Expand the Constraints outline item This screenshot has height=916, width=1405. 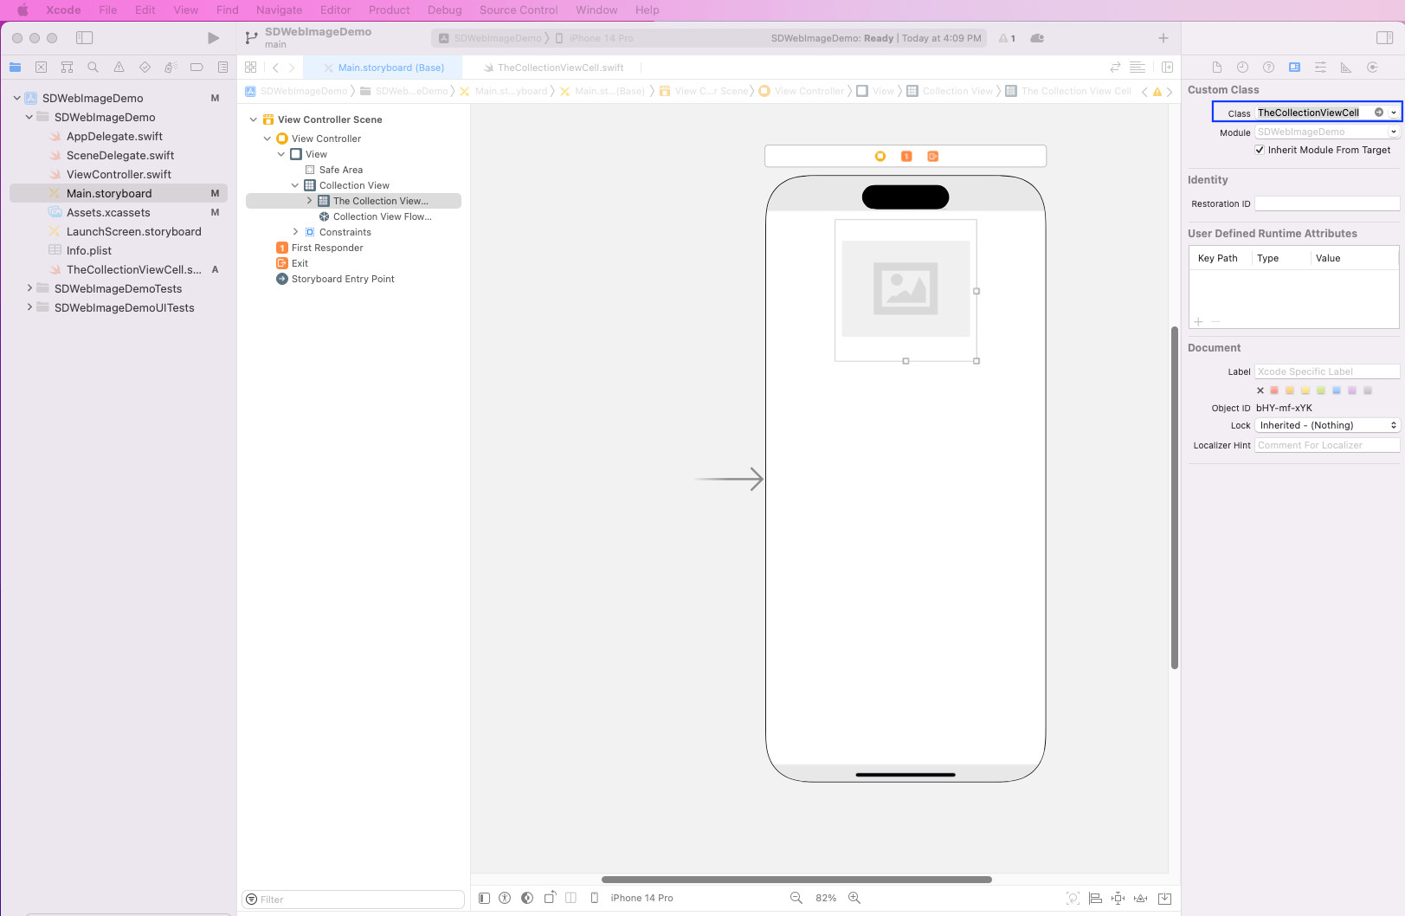295,232
